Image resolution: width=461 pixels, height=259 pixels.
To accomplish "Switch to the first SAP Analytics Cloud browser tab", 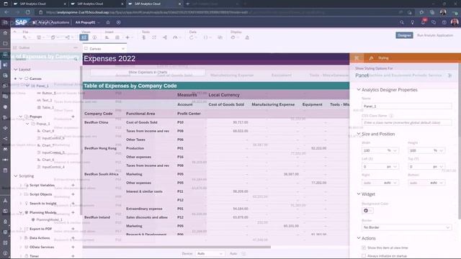I will tap(40, 4).
